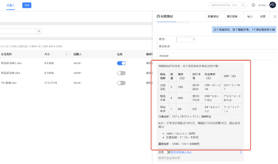Image resolution: width=278 pixels, height=164 pixels.
Task: Click the 批量测试 button
Action: [213, 16]
